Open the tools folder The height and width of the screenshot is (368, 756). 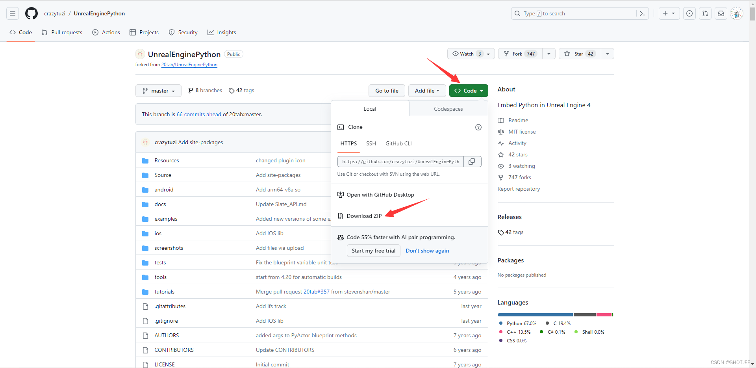(161, 277)
